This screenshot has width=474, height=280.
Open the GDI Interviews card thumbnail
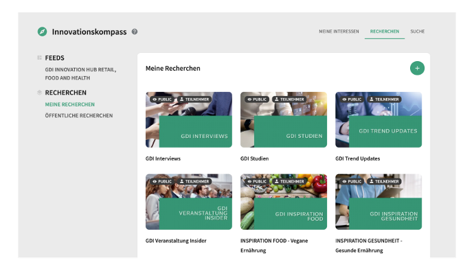point(189,119)
